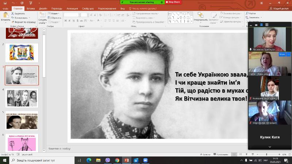Click the Create Slide (Создать слайд) icon
Screen dimensions: 292x164
click(x=42, y=15)
